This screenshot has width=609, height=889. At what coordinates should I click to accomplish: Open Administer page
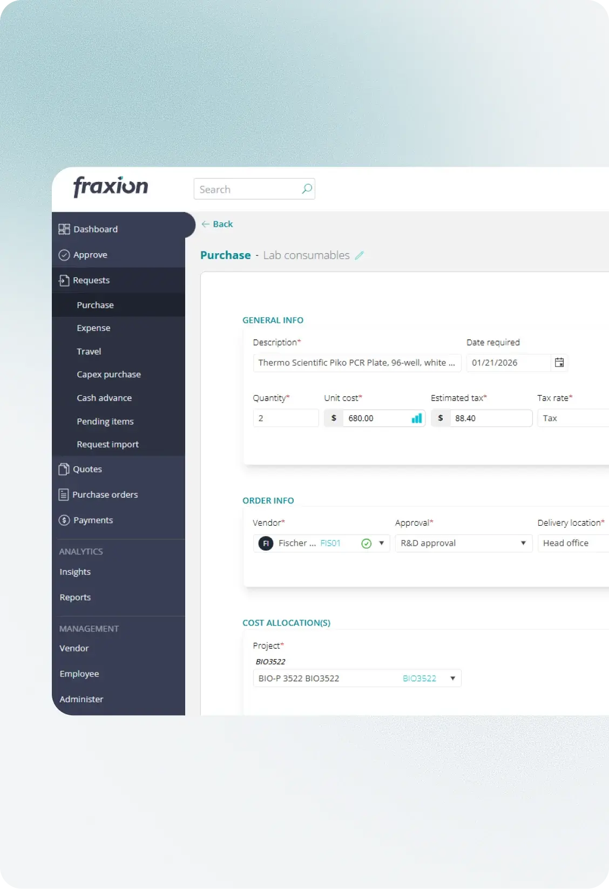point(81,699)
